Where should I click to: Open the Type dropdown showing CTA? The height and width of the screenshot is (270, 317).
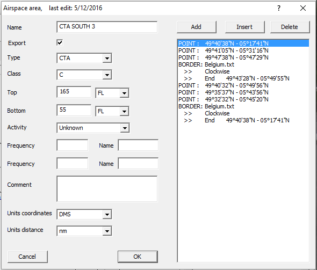[x=84, y=58]
